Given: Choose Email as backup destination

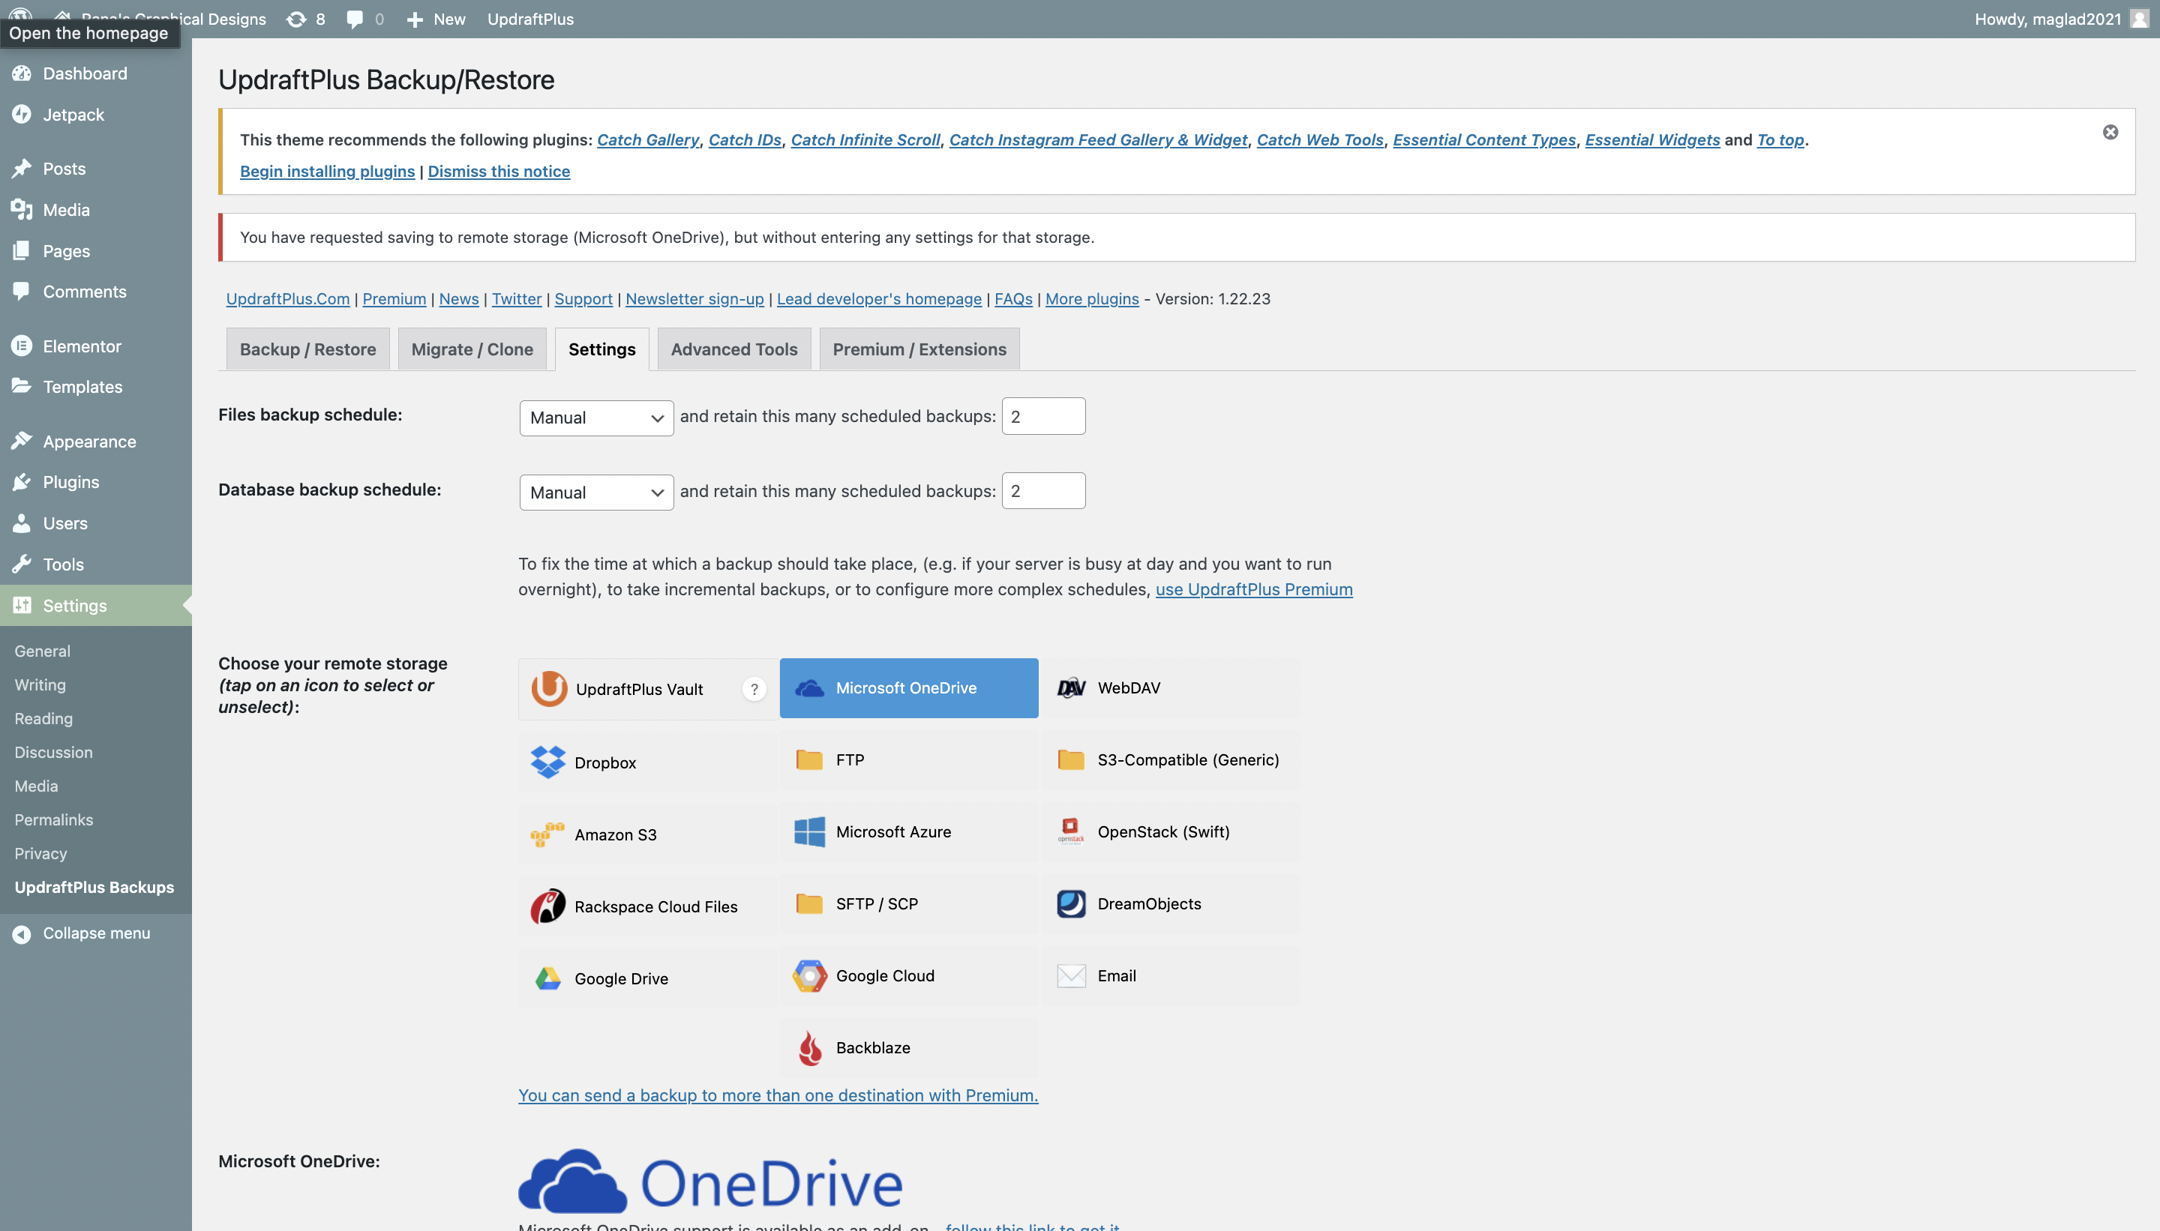Looking at the screenshot, I should tap(1171, 975).
